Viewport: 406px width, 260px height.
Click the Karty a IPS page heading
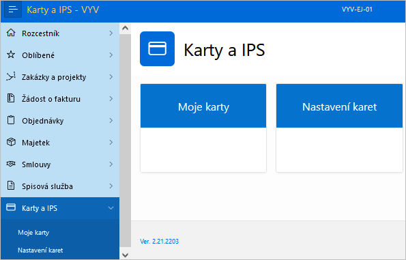224,50
